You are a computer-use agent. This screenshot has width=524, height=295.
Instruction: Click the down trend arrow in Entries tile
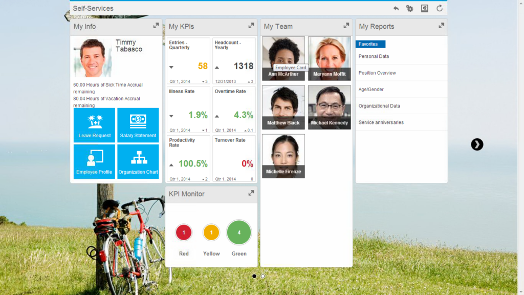171,67
